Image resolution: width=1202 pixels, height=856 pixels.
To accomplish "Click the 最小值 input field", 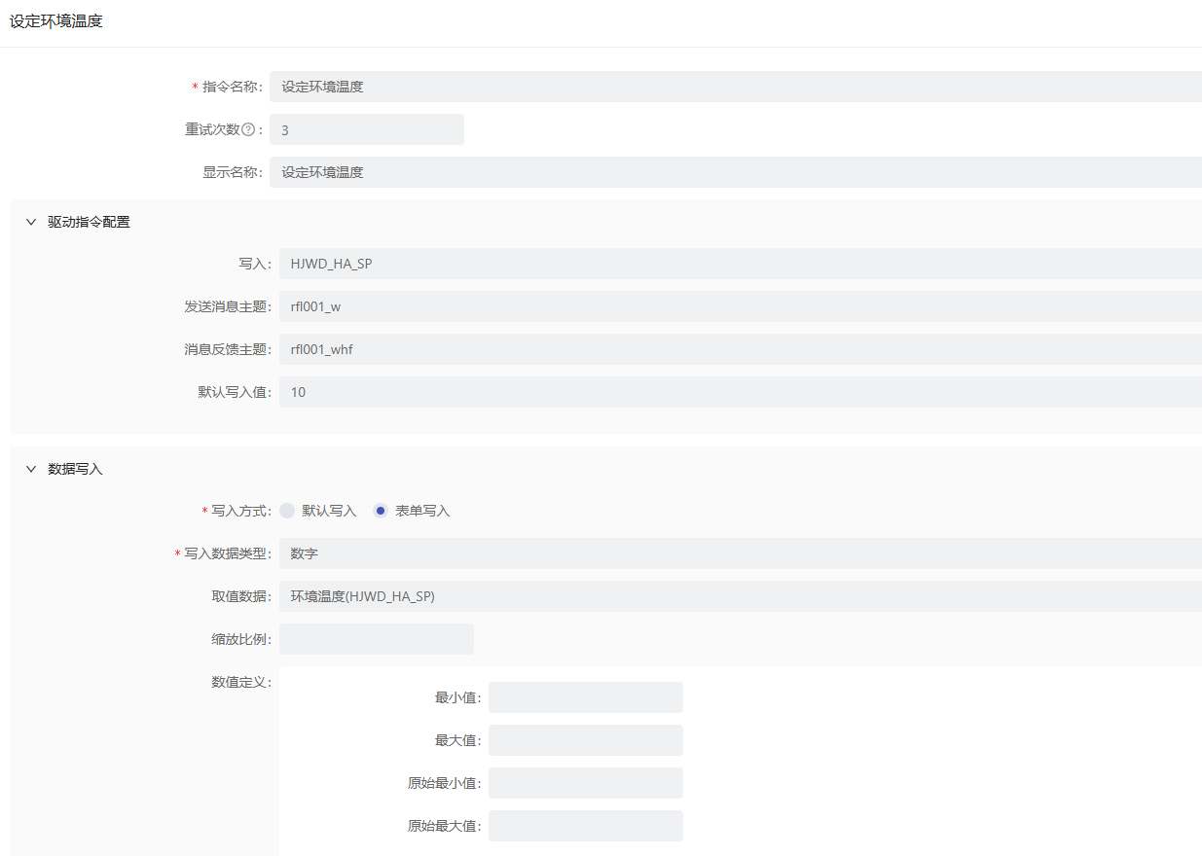I will click(x=586, y=697).
